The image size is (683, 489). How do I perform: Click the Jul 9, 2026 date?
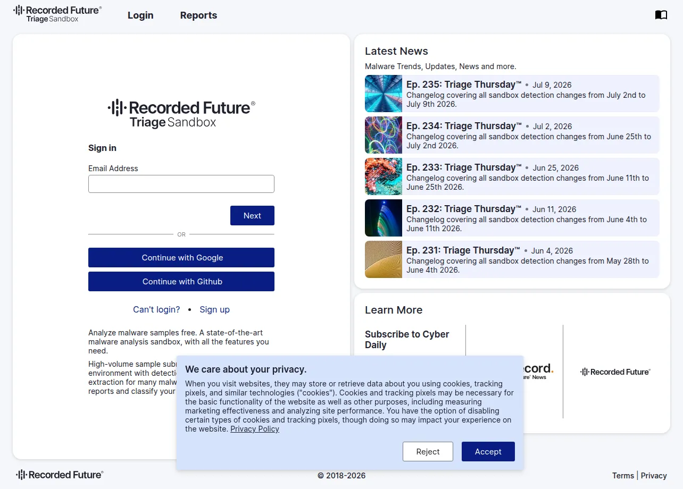[x=552, y=85]
